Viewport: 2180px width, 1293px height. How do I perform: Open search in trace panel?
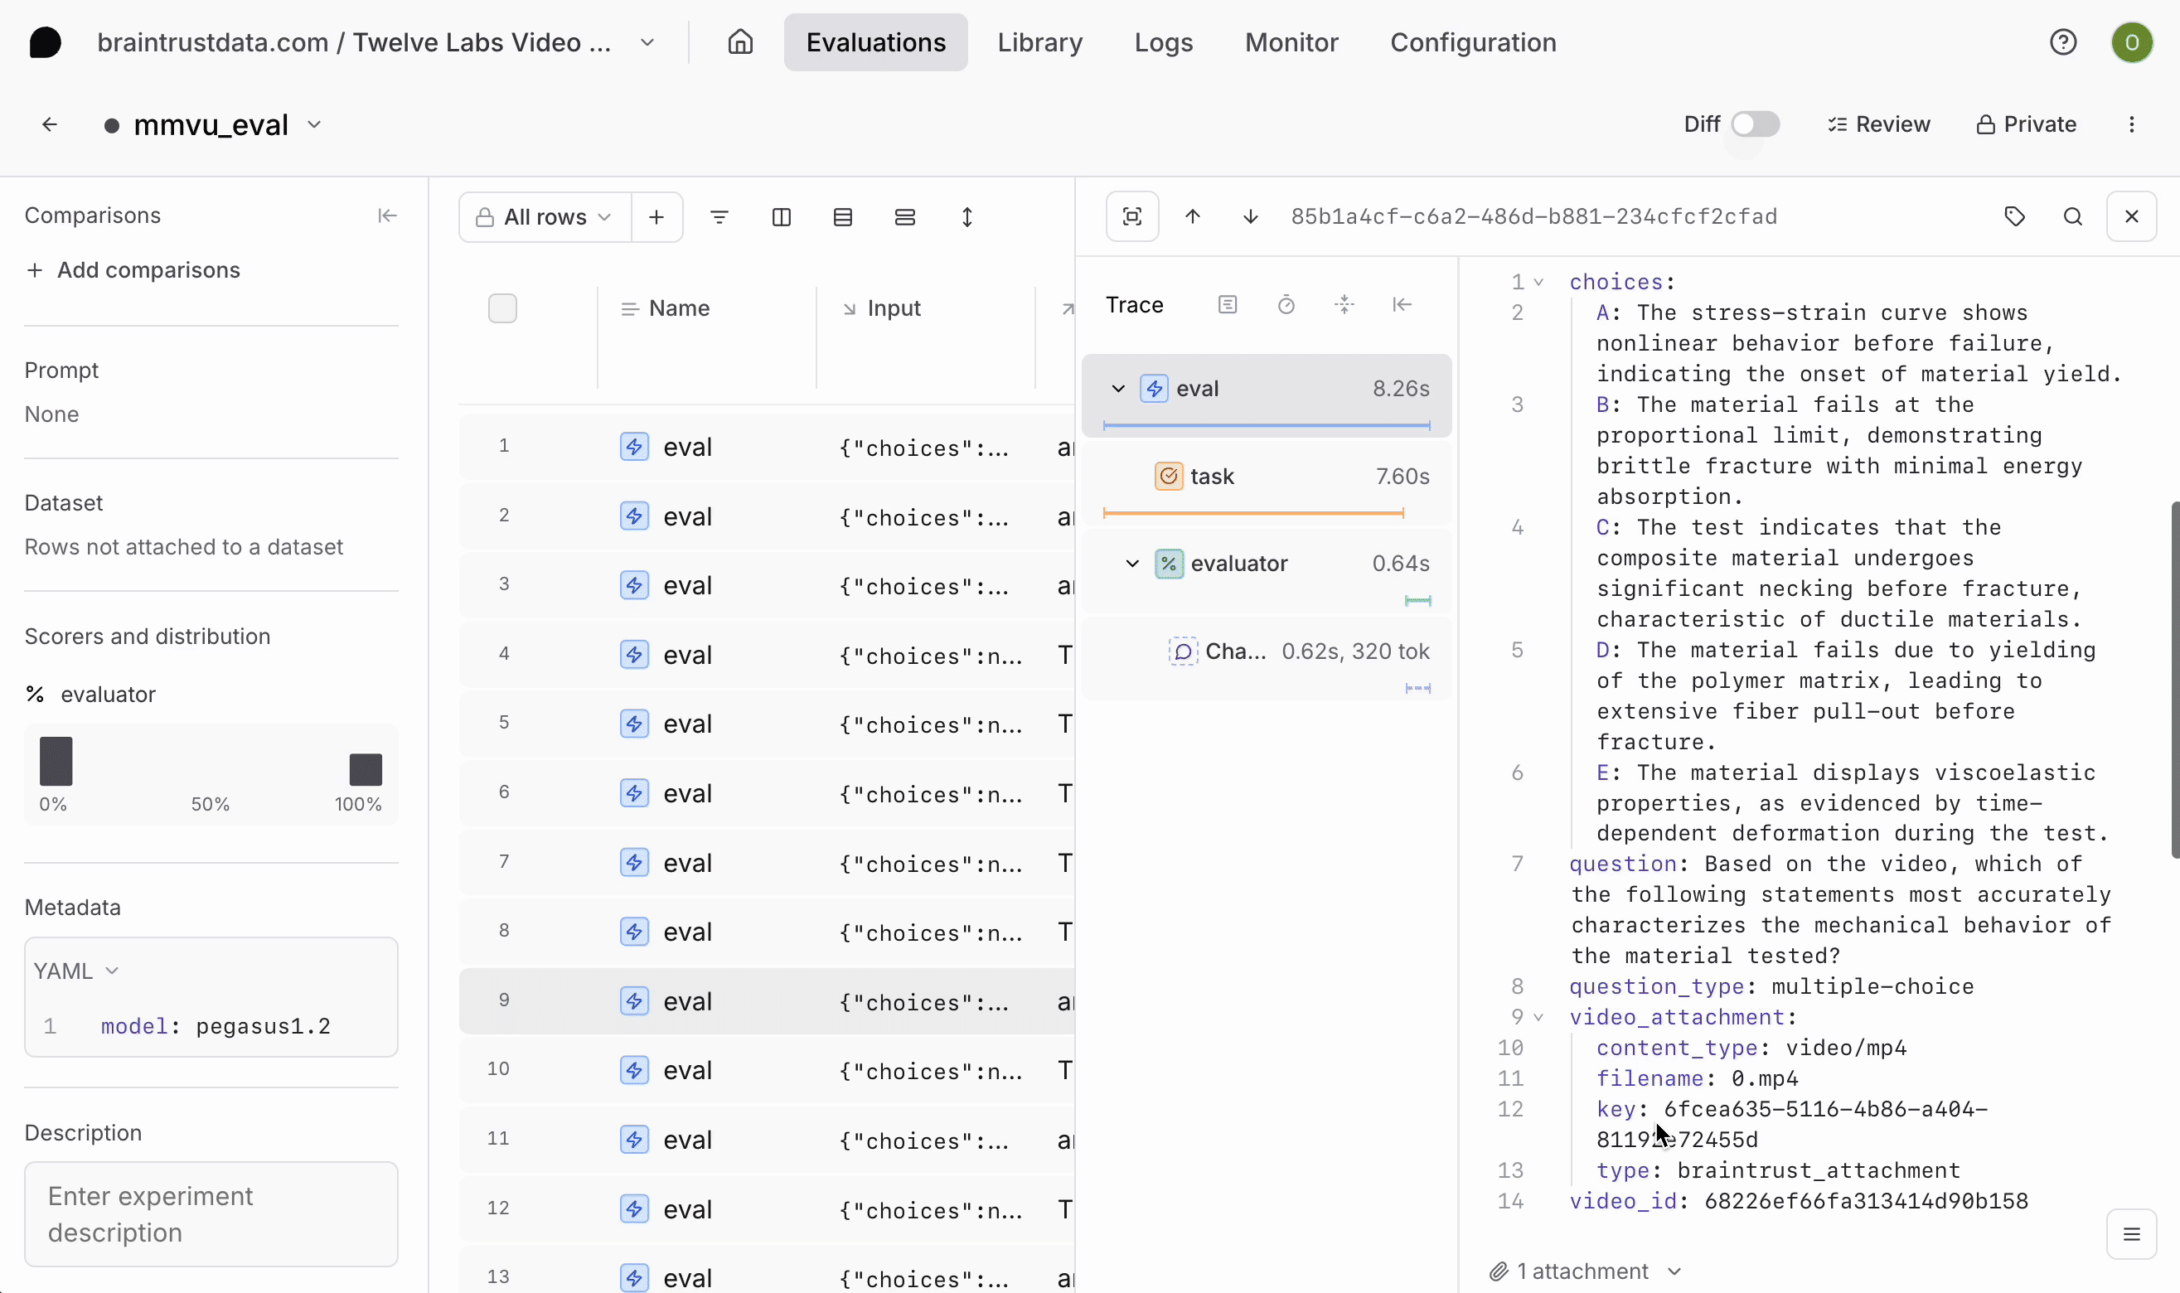2073,216
